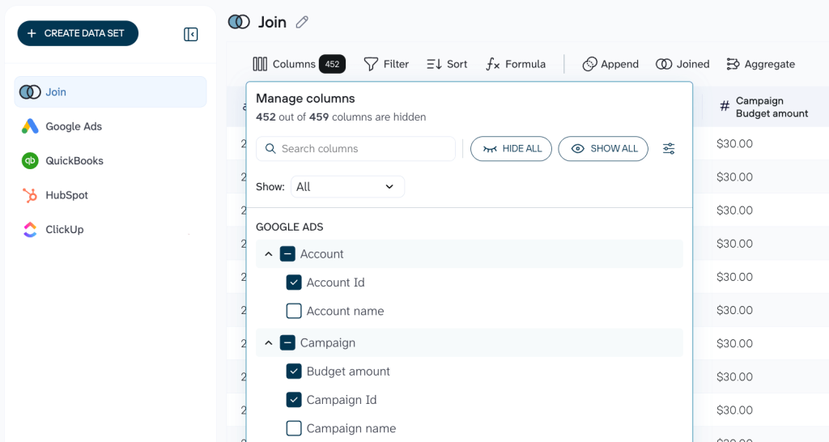
Task: Select Google Ads data set in sidebar
Action: [73, 126]
